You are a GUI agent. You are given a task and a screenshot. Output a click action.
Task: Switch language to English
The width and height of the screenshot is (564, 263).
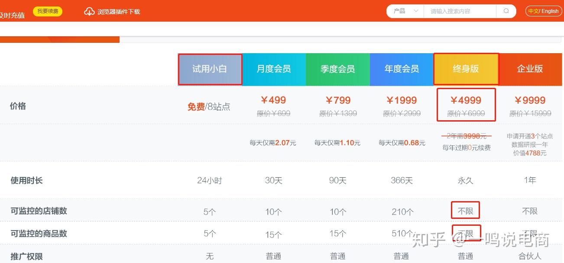point(550,11)
